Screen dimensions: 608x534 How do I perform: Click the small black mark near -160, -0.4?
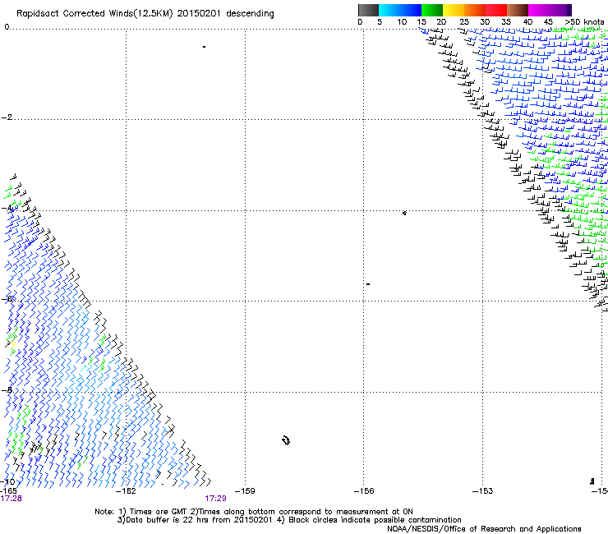click(204, 47)
